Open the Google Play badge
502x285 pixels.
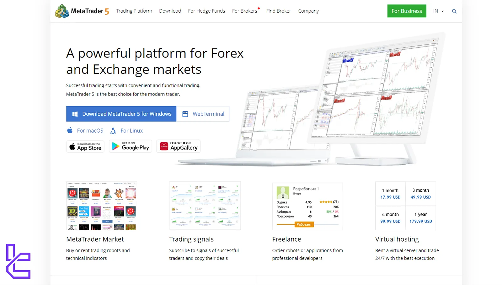click(x=131, y=146)
